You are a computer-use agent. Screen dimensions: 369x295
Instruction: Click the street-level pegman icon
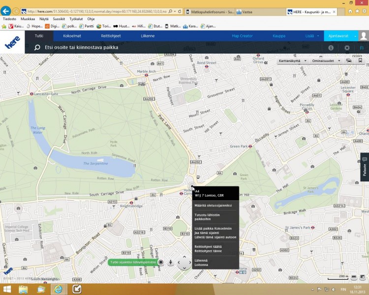coord(170,263)
